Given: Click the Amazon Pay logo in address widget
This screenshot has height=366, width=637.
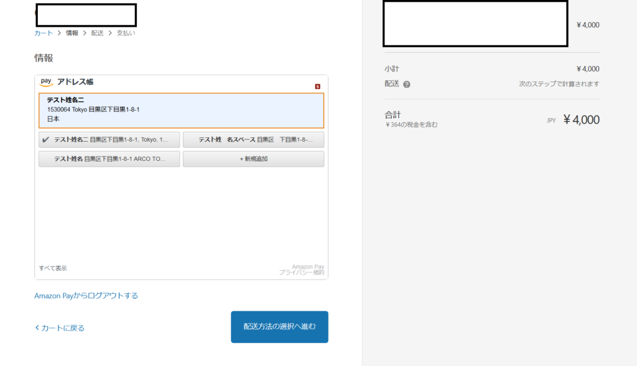Looking at the screenshot, I should point(47,82).
